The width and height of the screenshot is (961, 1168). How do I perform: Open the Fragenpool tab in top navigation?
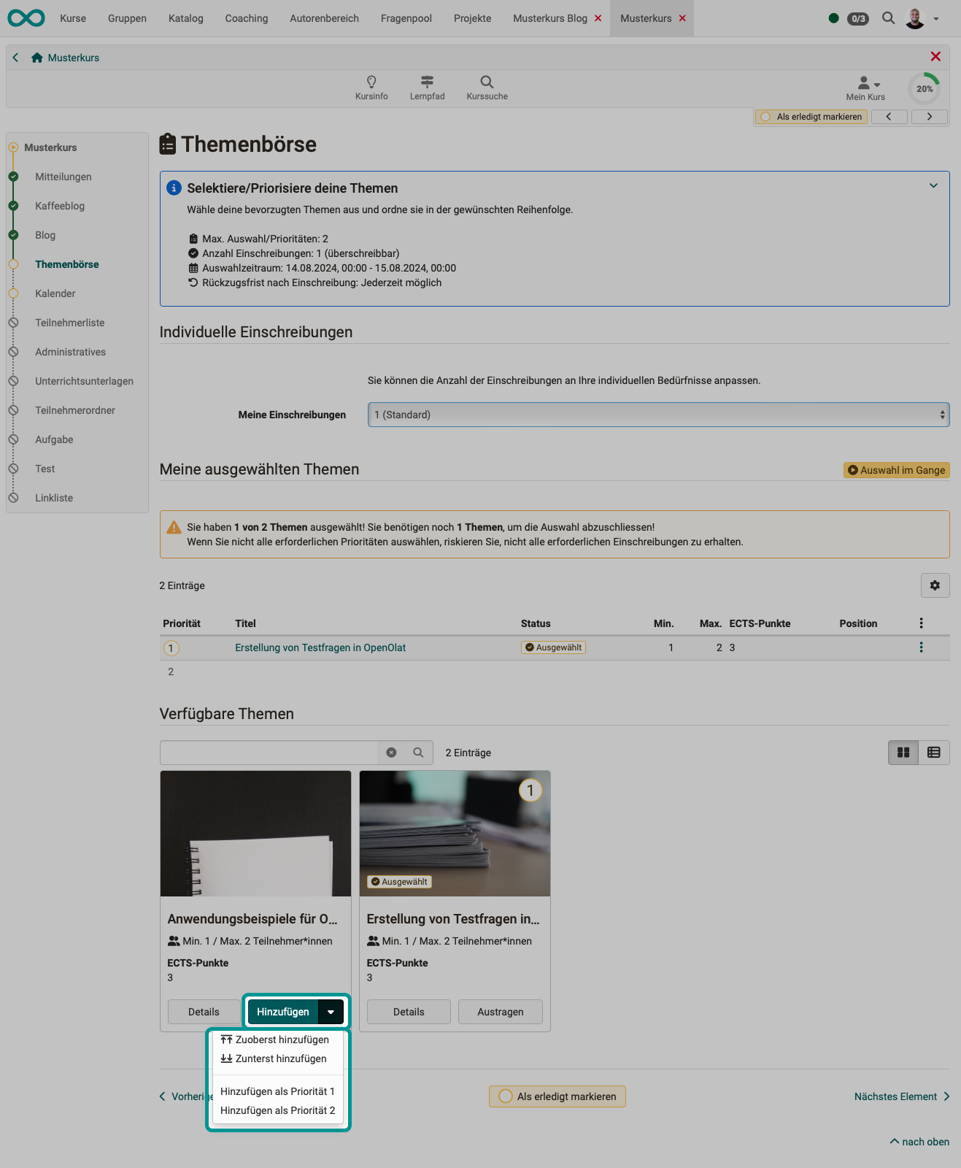[406, 18]
